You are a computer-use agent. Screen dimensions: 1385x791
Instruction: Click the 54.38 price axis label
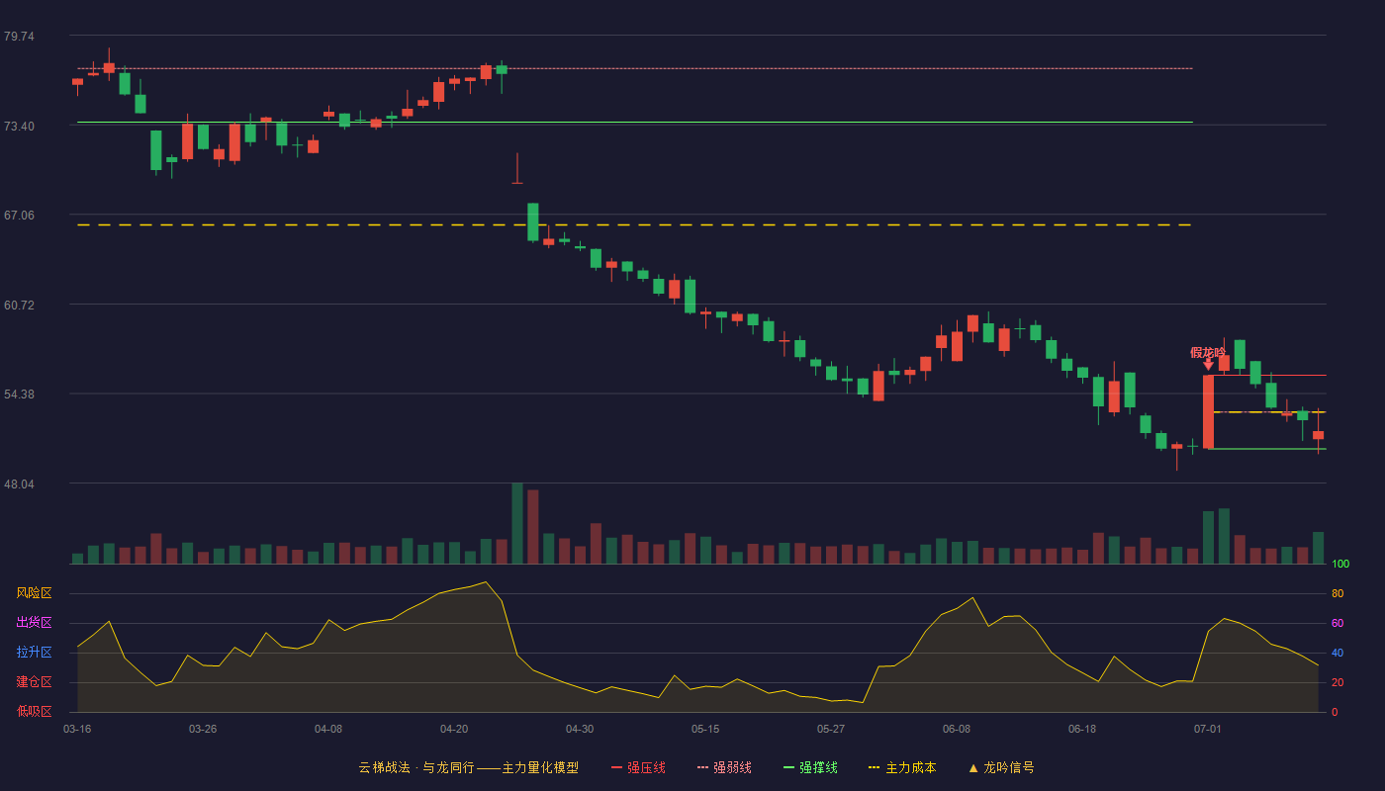[19, 395]
